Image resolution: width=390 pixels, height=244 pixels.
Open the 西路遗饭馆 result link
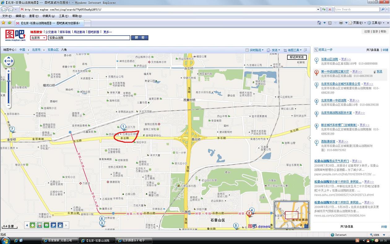click(328, 142)
